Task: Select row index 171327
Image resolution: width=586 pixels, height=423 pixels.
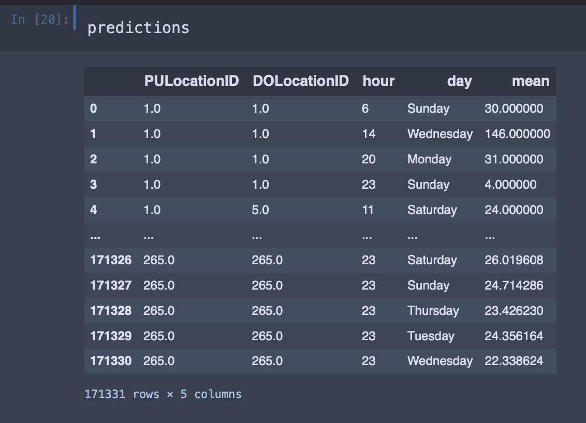Action: 111,285
